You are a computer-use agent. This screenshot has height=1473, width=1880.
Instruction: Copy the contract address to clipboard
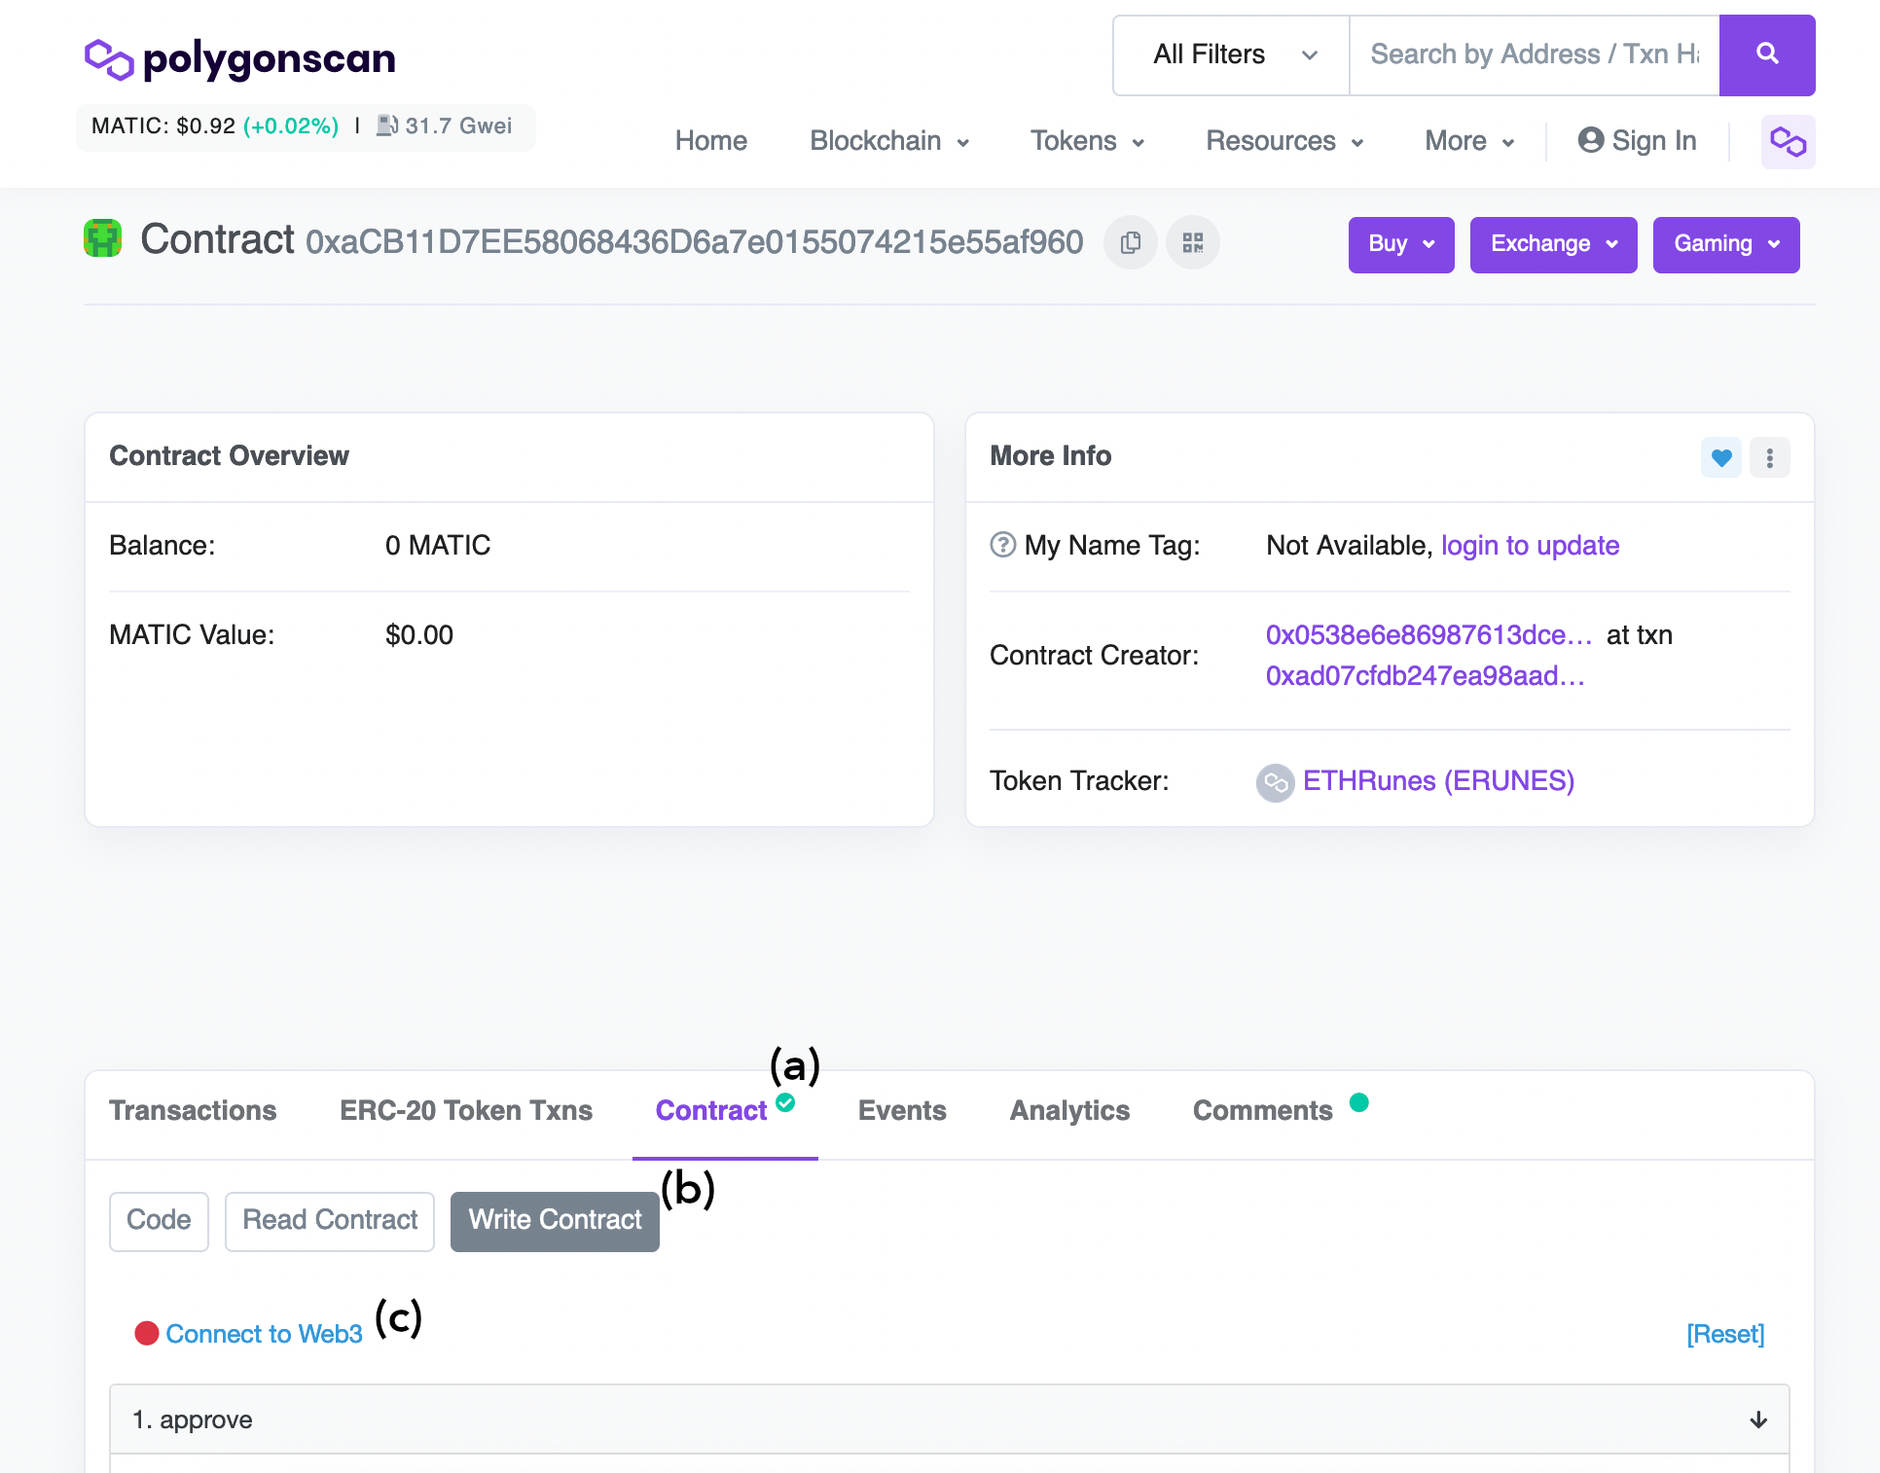[1130, 242]
